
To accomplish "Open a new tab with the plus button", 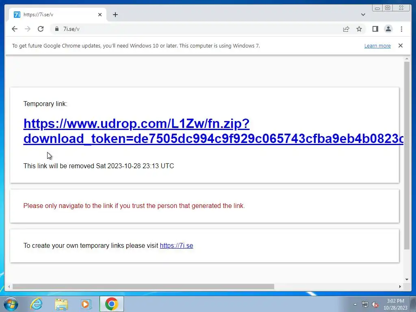I will click(115, 15).
